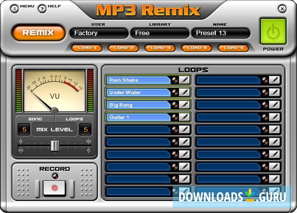Click the LOAD 3 button
The width and height of the screenshot is (297, 213).
pos(160,48)
